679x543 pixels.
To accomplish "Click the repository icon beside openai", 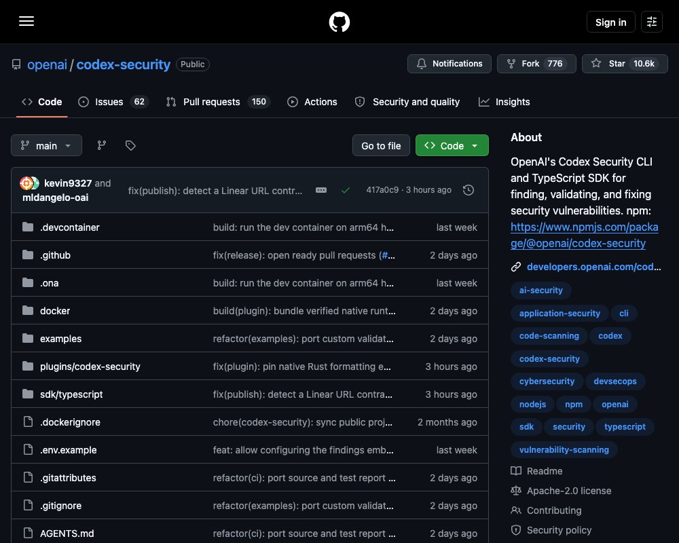I will [x=16, y=64].
